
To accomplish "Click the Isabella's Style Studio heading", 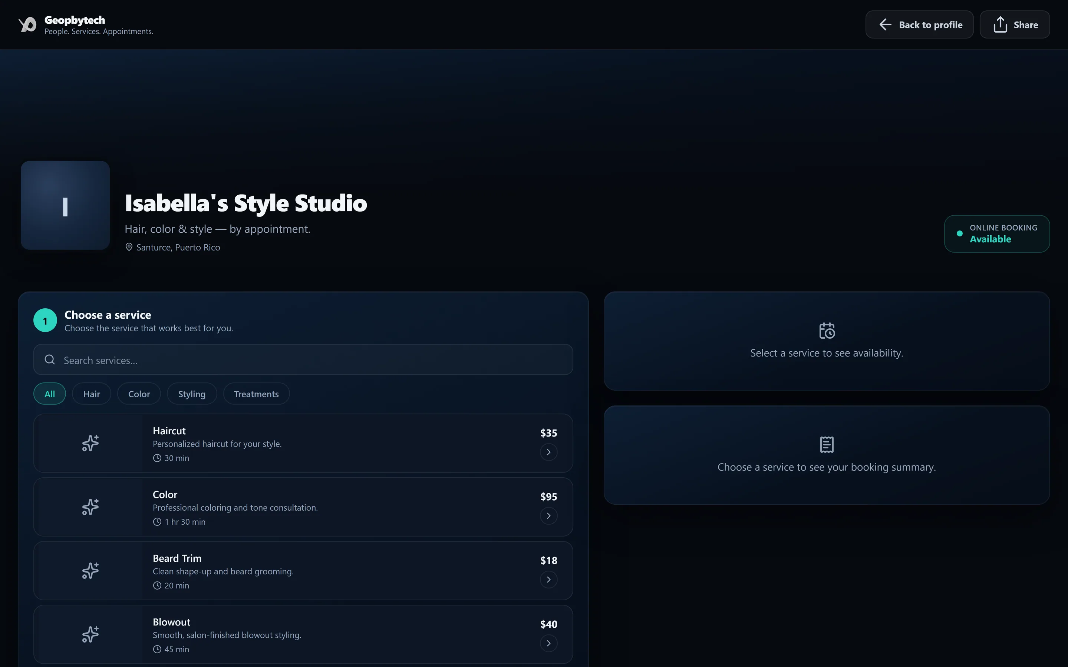I will (246, 203).
